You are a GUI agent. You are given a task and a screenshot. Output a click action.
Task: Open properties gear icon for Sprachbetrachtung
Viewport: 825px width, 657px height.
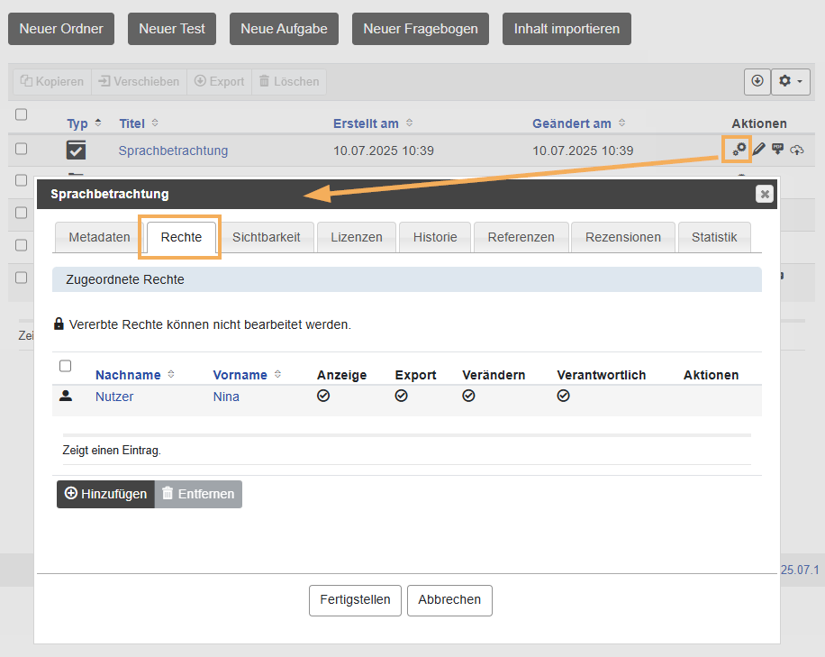[x=739, y=150]
